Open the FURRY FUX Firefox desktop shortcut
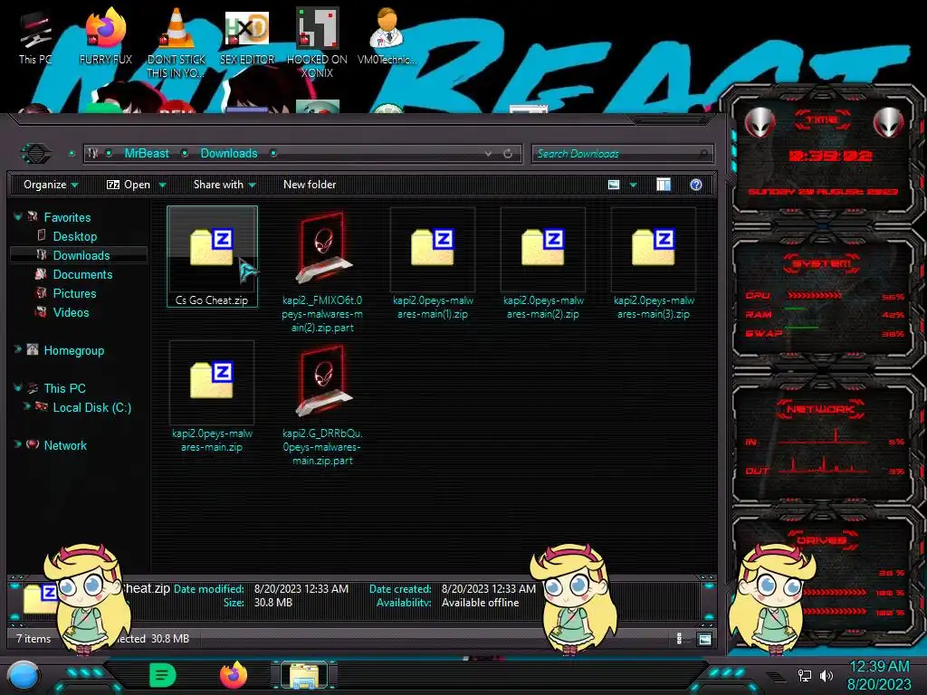The width and height of the screenshot is (927, 695). point(105,36)
